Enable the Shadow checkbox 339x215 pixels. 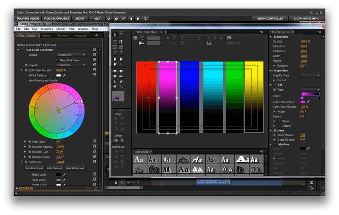pyautogui.click(x=275, y=144)
